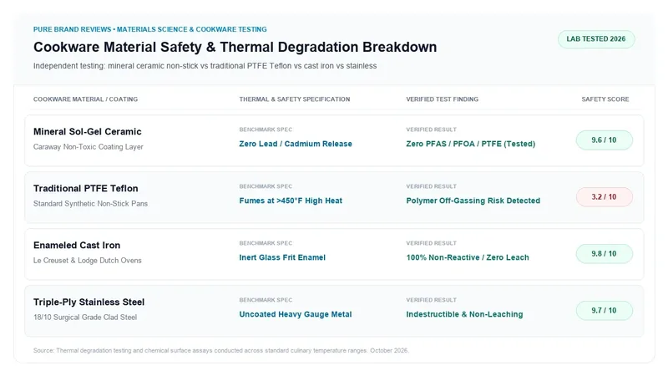
Task: Click the Pure Brand Reviews header line
Action: coord(150,29)
